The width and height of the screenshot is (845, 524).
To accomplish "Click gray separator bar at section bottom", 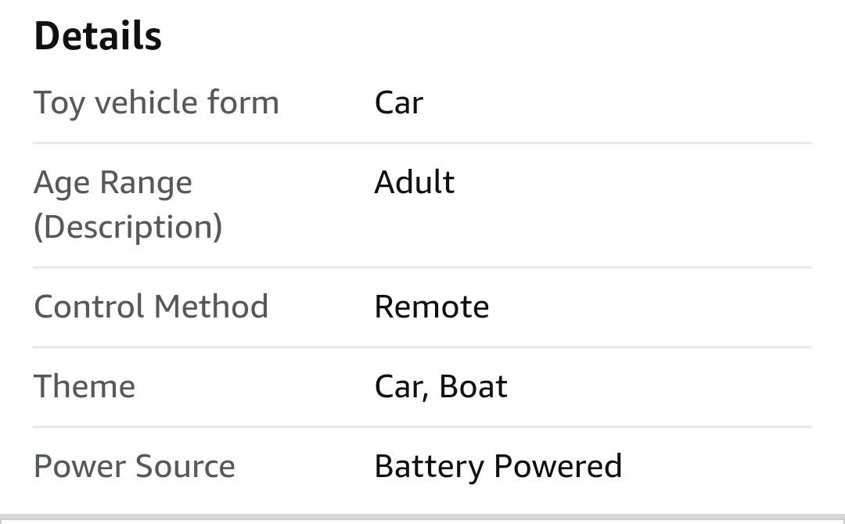I will coord(422,519).
